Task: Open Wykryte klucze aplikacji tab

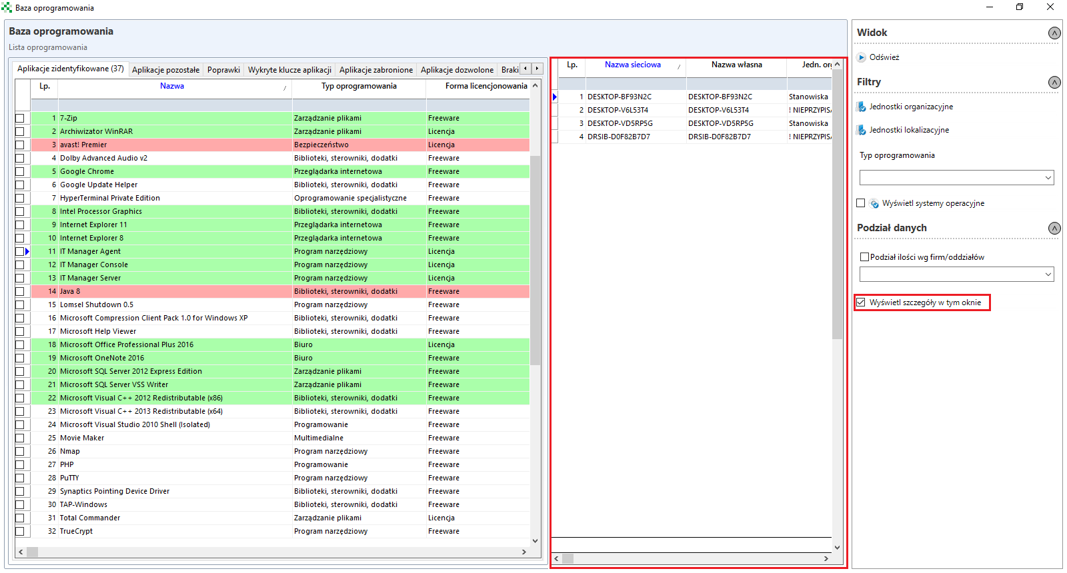Action: [289, 70]
